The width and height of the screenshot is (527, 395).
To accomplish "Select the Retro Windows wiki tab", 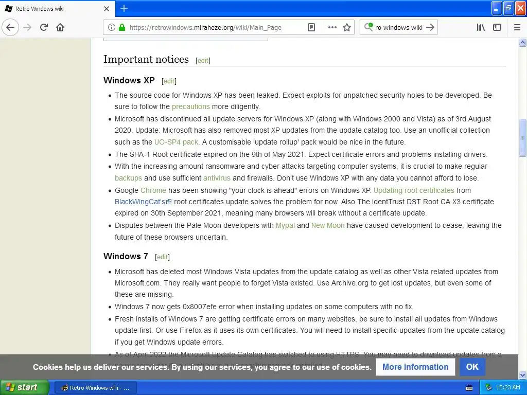I will tap(57, 9).
